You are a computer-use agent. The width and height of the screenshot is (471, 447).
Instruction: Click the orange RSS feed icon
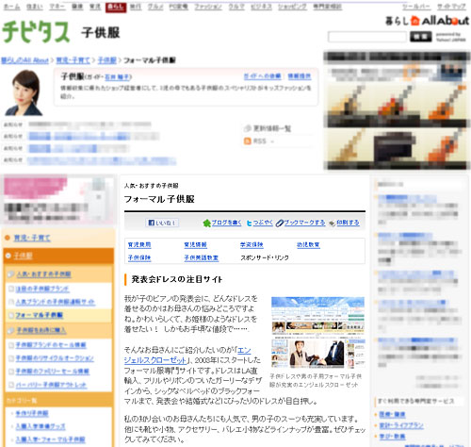(248, 141)
